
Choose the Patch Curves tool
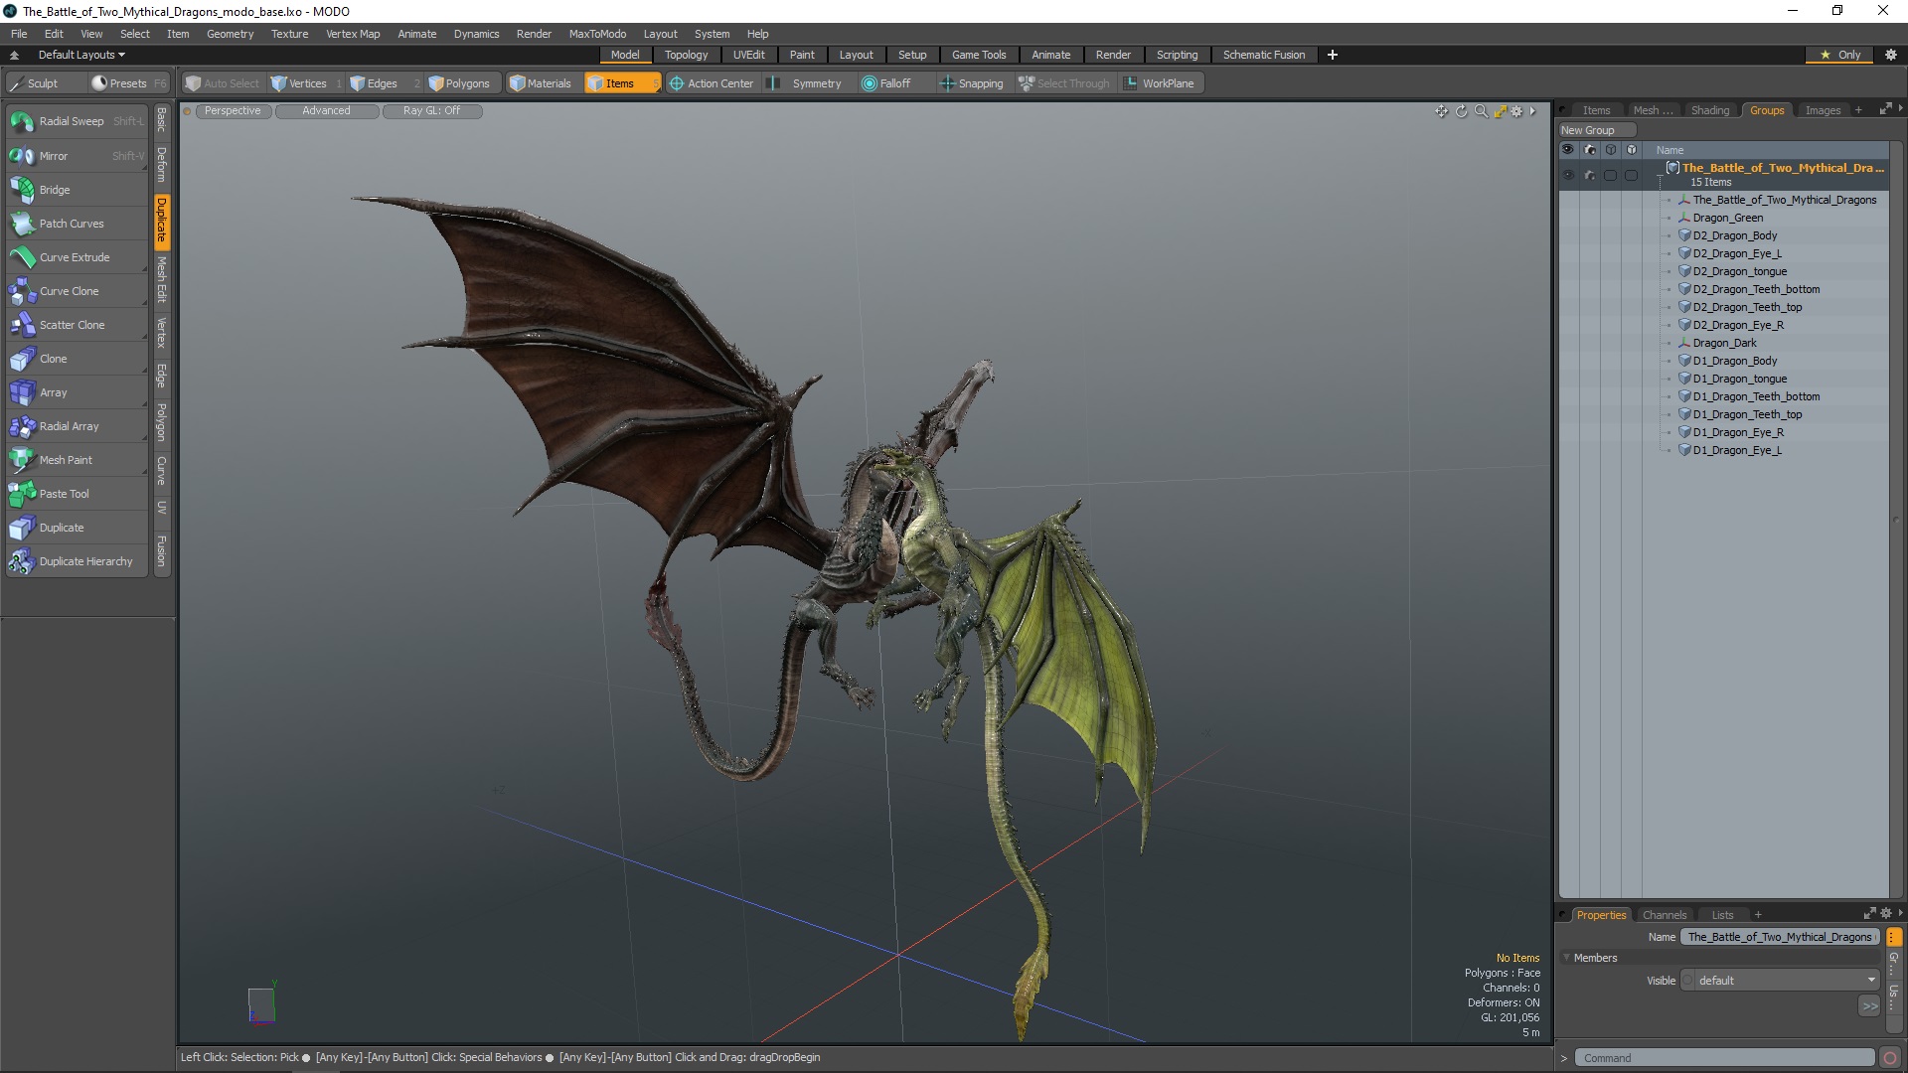click(77, 224)
